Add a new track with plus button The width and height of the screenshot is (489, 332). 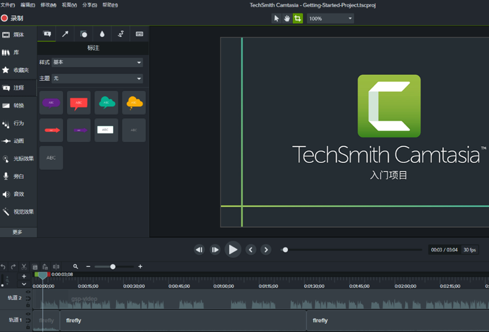point(24,277)
